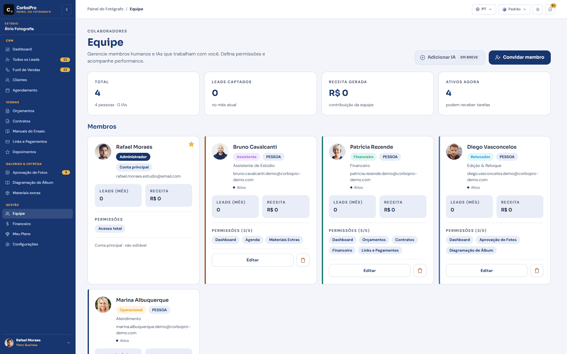The width and height of the screenshot is (567, 354).
Task: Click the Financeiro dollar icon in sidebar
Action: click(x=8, y=224)
